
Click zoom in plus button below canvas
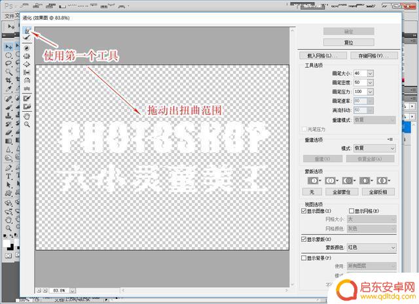click(x=45, y=290)
